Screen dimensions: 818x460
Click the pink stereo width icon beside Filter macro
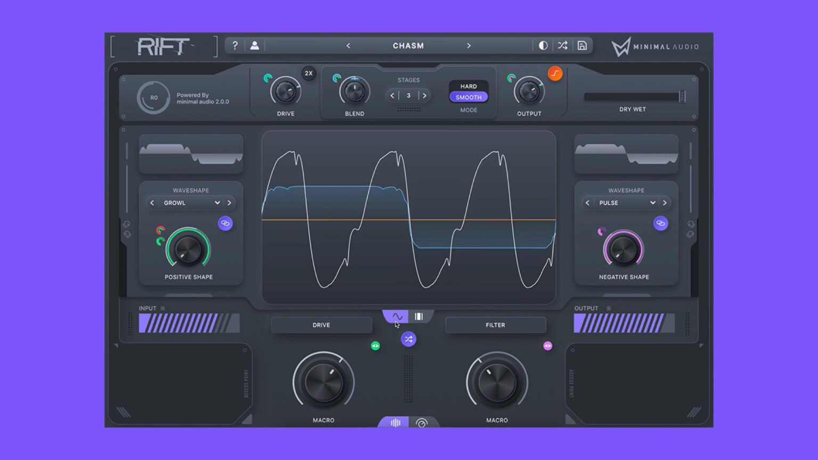pyautogui.click(x=548, y=346)
